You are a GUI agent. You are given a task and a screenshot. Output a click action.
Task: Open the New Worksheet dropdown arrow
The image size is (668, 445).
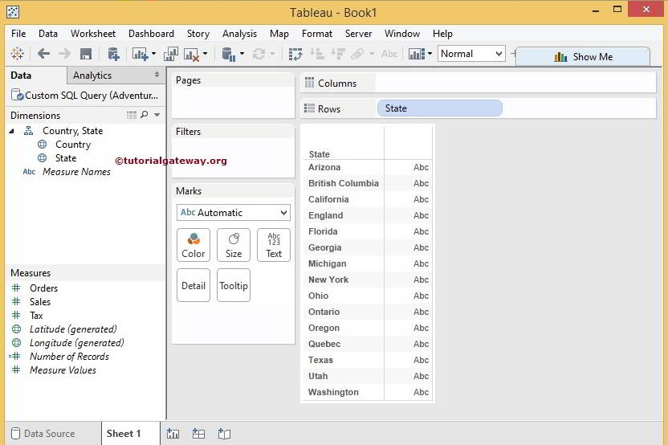click(x=154, y=54)
